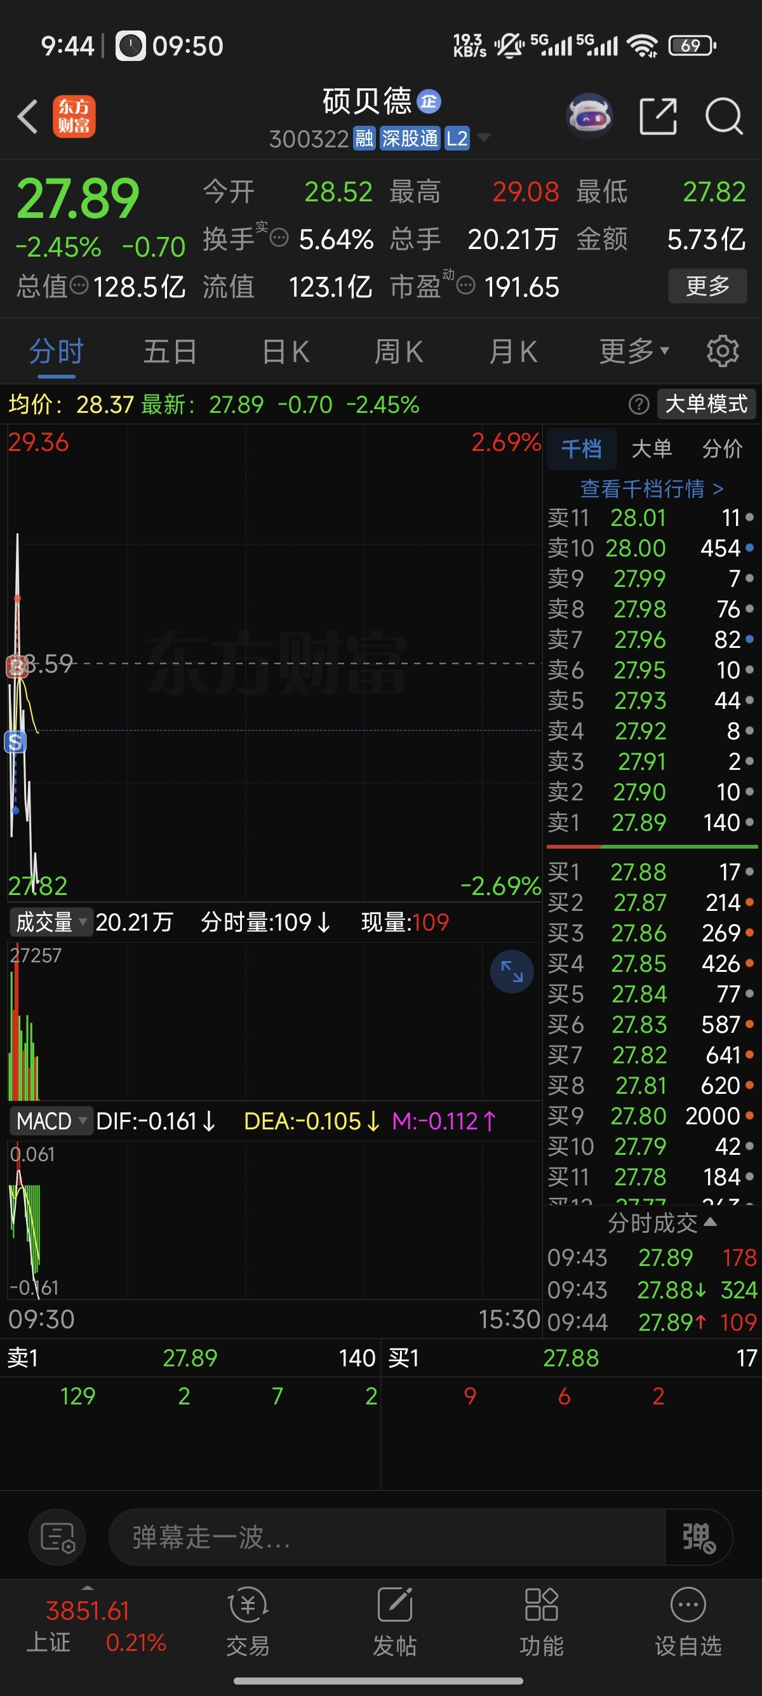Open the MACD indicator dropdown

pos(50,1121)
